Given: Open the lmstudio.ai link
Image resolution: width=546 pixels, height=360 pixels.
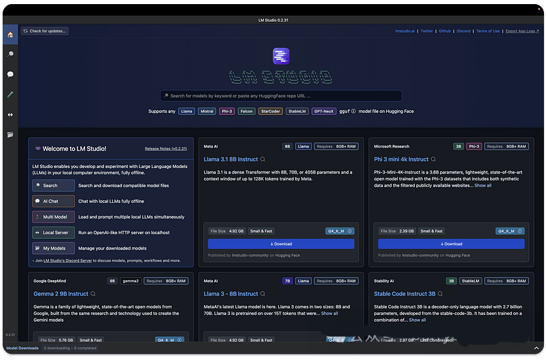Looking at the screenshot, I should [x=405, y=31].
